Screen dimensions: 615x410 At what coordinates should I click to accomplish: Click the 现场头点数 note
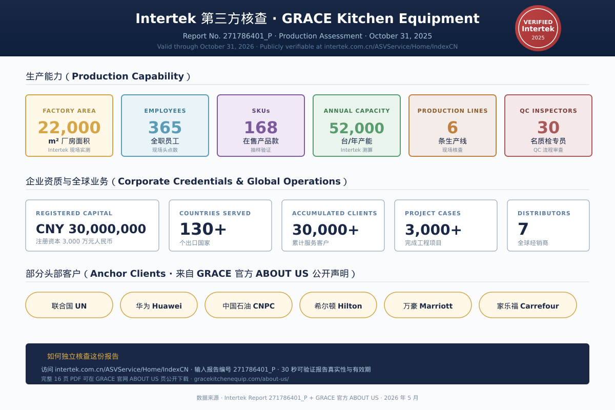point(165,150)
